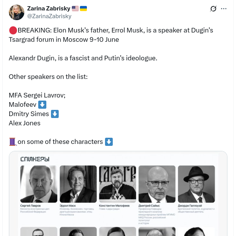Open George Galloway's speaker photo with hat
Image resolution: width=234 pixels, height=236 pixels.
coord(197,184)
